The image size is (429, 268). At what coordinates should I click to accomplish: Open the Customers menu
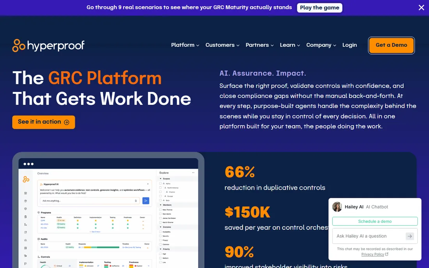click(222, 45)
